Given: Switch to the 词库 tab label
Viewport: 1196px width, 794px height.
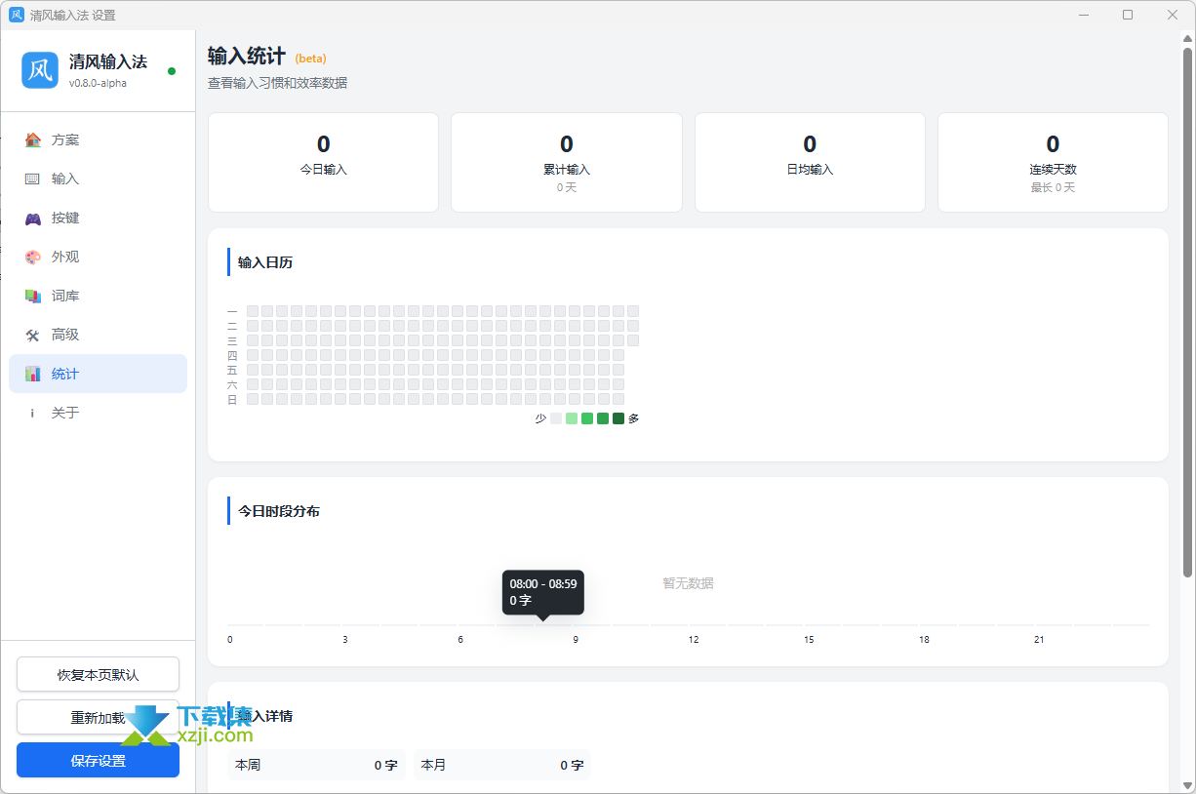Looking at the screenshot, I should (65, 296).
